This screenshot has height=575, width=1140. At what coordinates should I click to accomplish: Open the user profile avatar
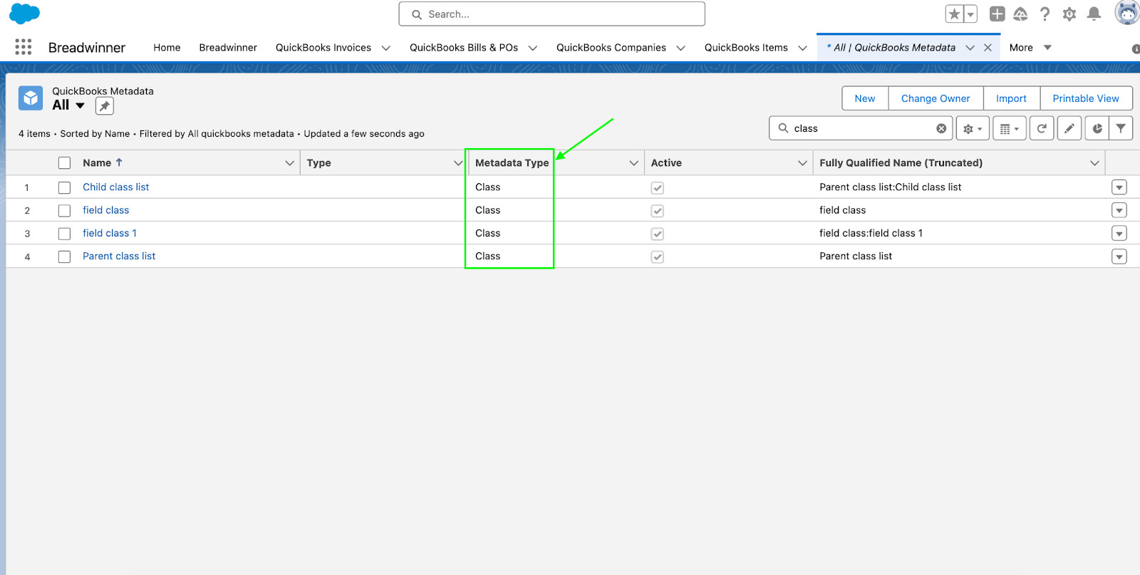pyautogui.click(x=1127, y=13)
